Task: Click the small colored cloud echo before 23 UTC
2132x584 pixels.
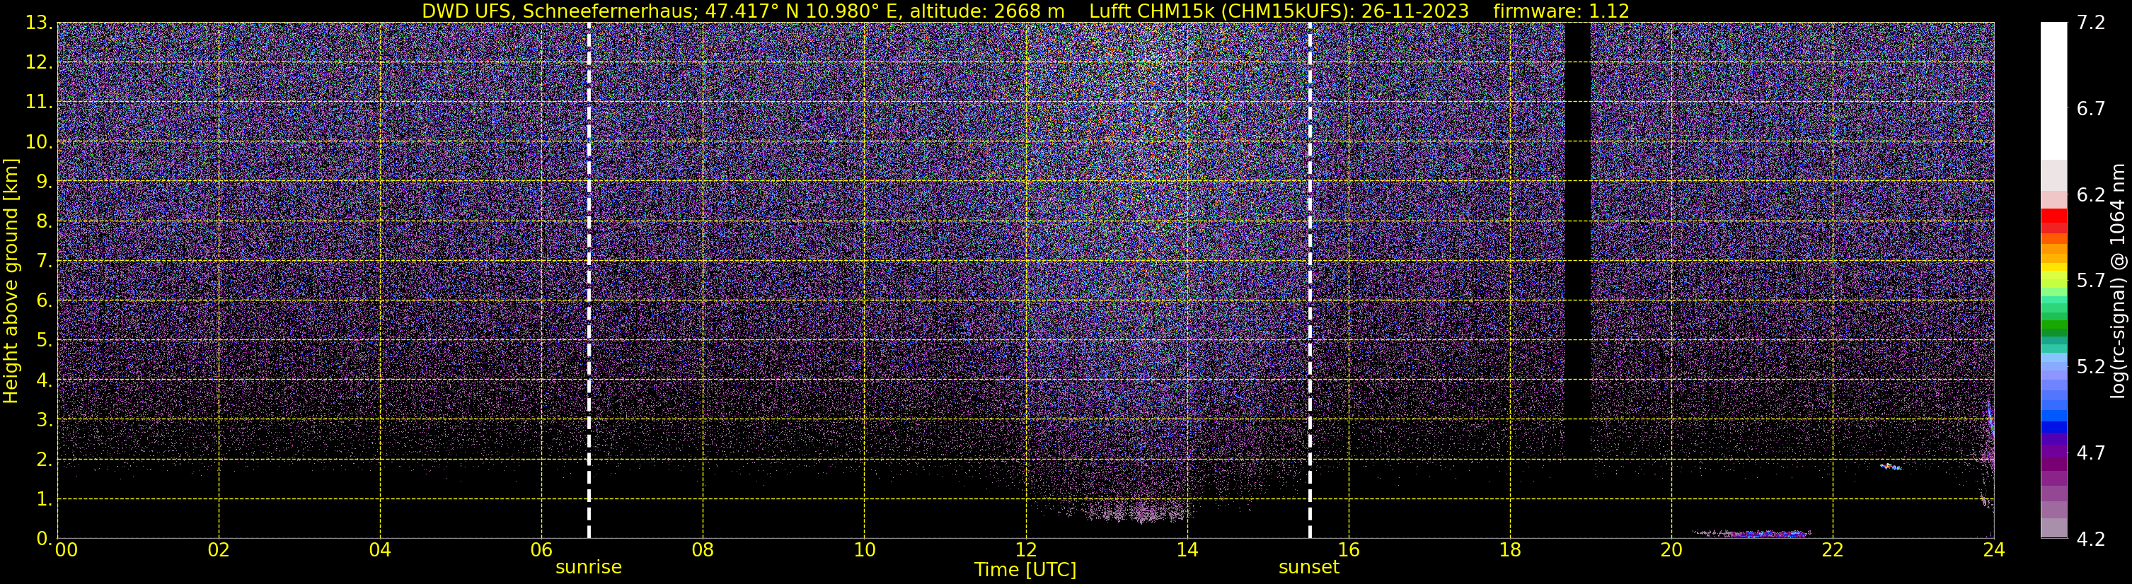Action: click(1890, 467)
